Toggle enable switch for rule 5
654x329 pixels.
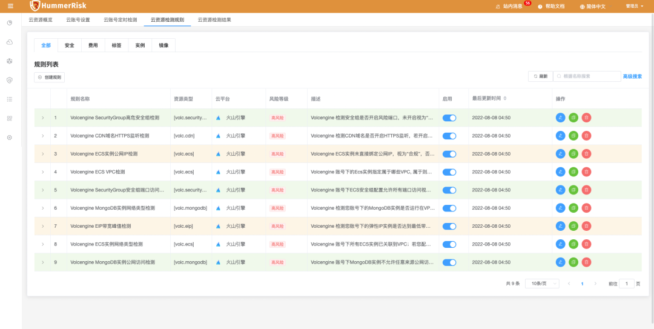(x=449, y=190)
